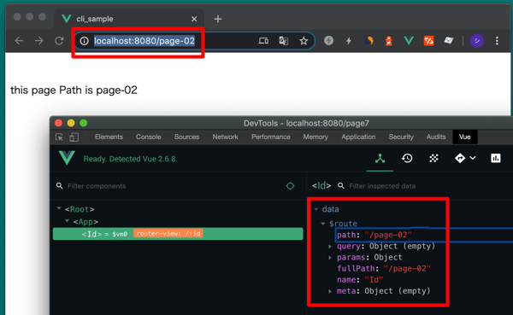Reload the localhost page
The width and height of the screenshot is (513, 315).
click(59, 41)
